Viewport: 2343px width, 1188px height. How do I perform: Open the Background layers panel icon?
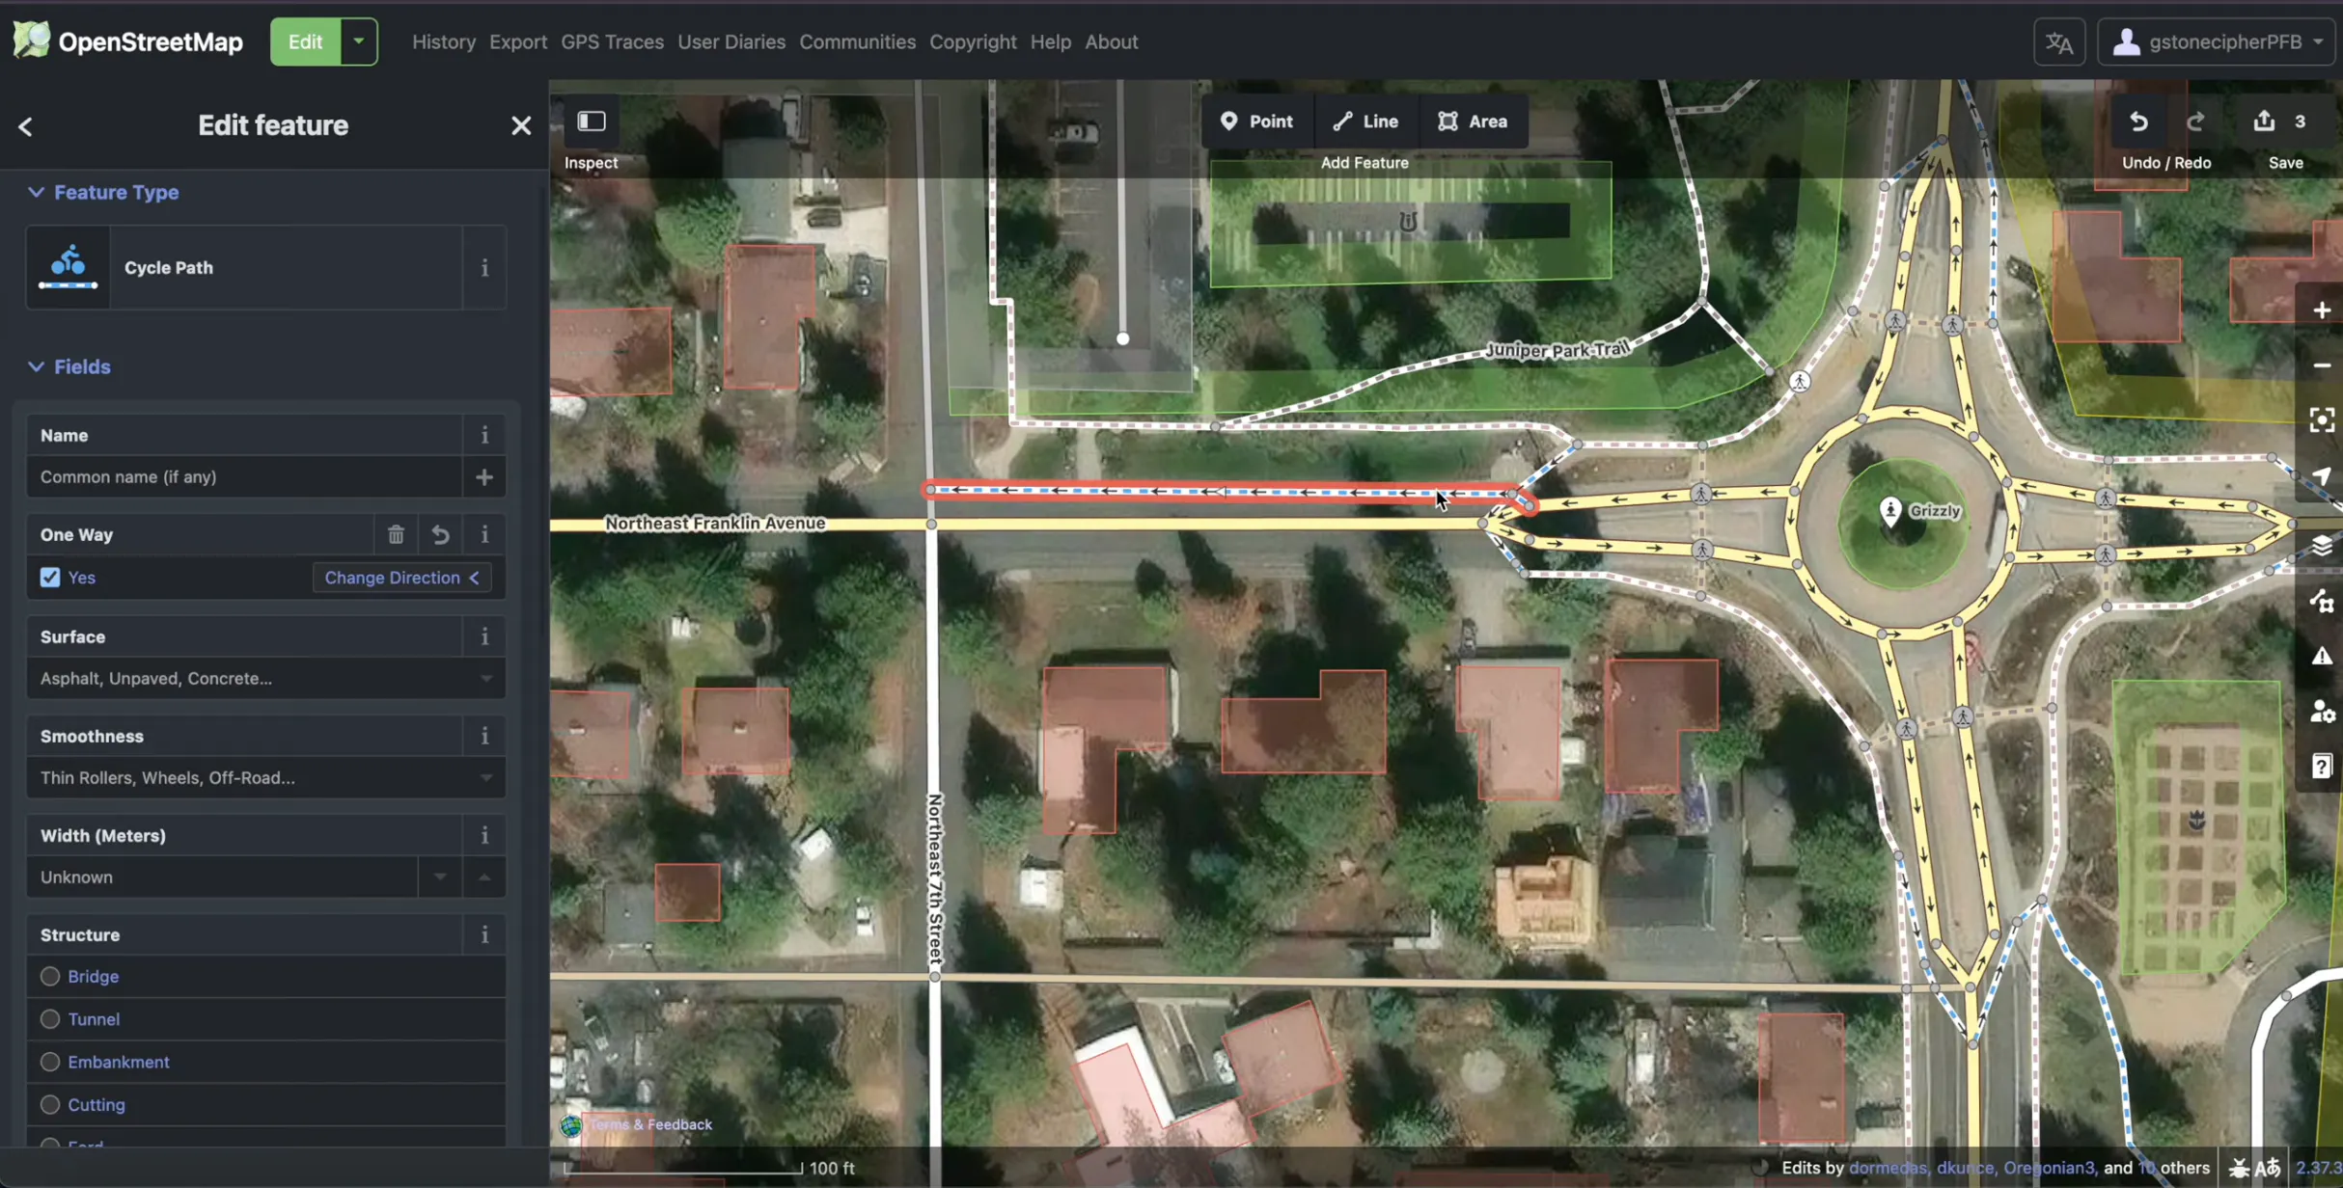[2321, 546]
